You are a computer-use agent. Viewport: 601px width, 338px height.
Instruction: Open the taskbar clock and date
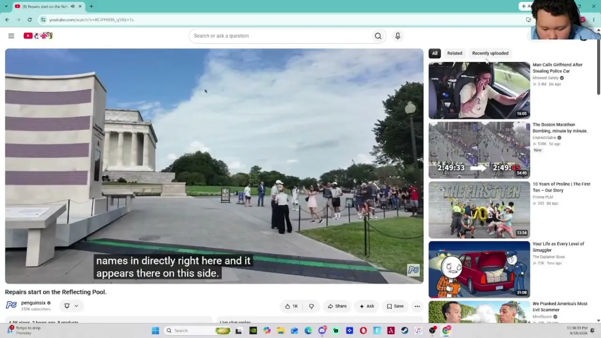click(x=577, y=330)
